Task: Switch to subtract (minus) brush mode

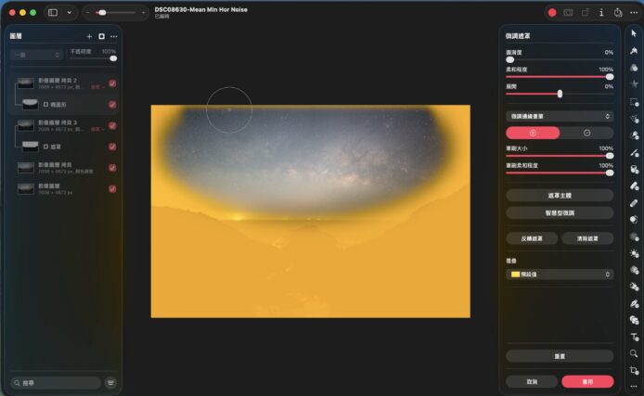Action: point(586,133)
